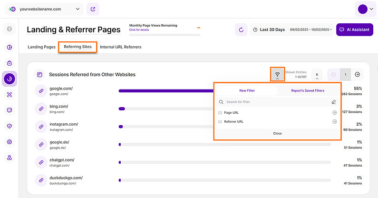Switch to Internal URL Referrers tab

pos(120,47)
